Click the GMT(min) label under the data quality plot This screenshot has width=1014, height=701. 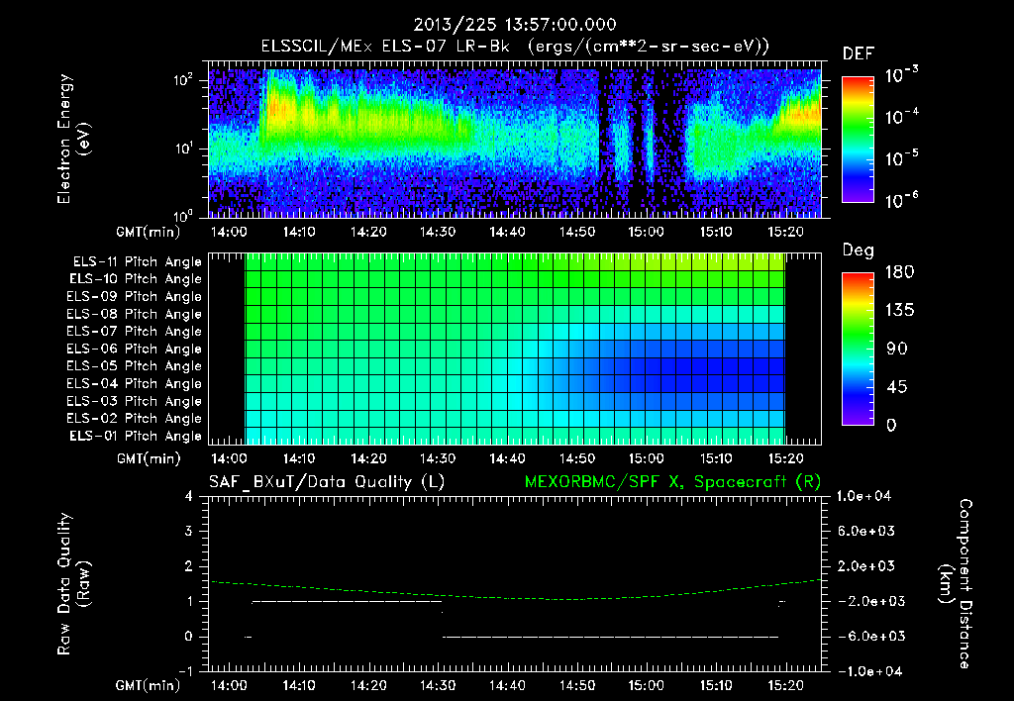(x=149, y=686)
